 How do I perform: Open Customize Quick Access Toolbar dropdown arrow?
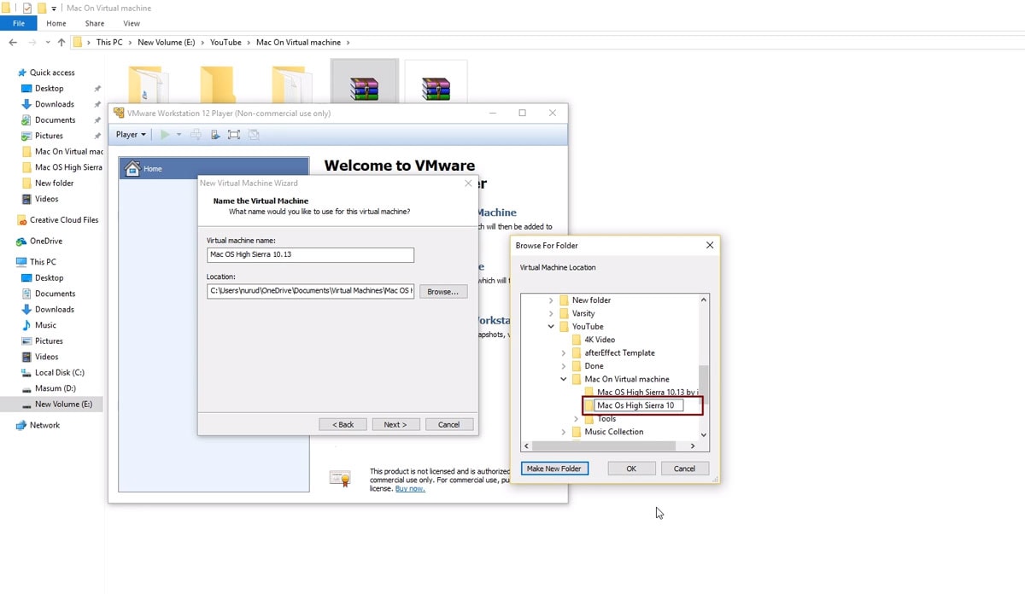54,9
